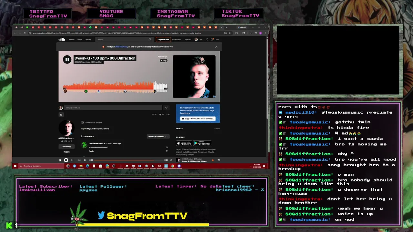Click the Learn more link

point(185,113)
